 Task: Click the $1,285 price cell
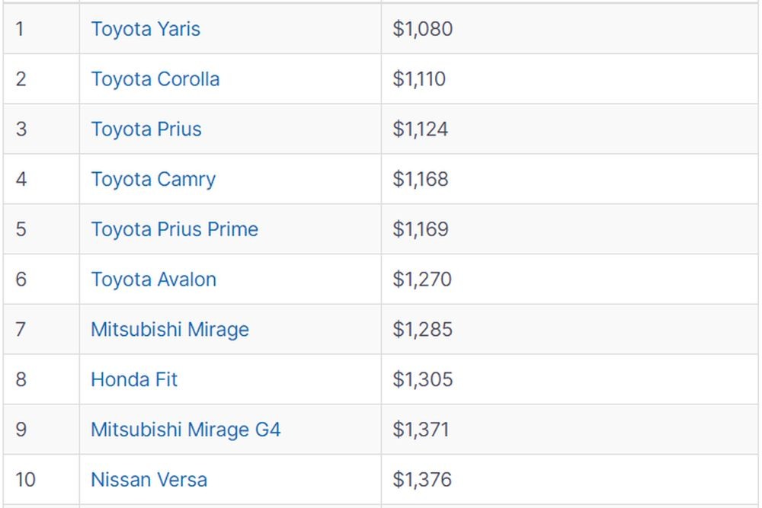569,329
